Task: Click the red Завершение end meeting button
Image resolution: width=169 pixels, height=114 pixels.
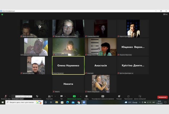Action: [x=162, y=97]
